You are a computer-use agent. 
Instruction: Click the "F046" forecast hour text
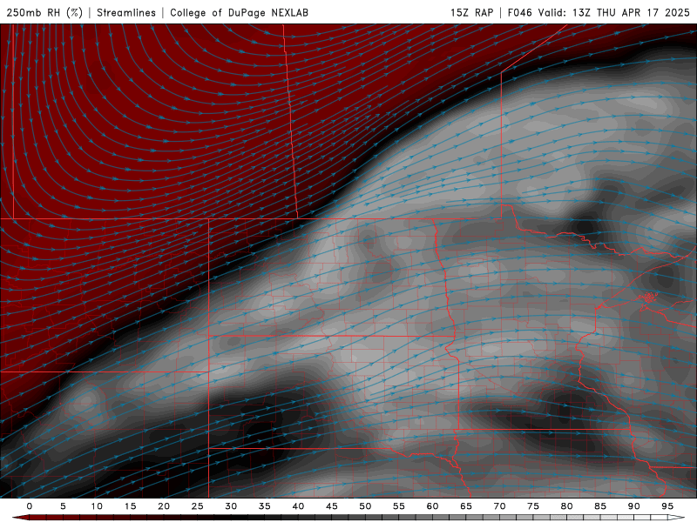(519, 12)
